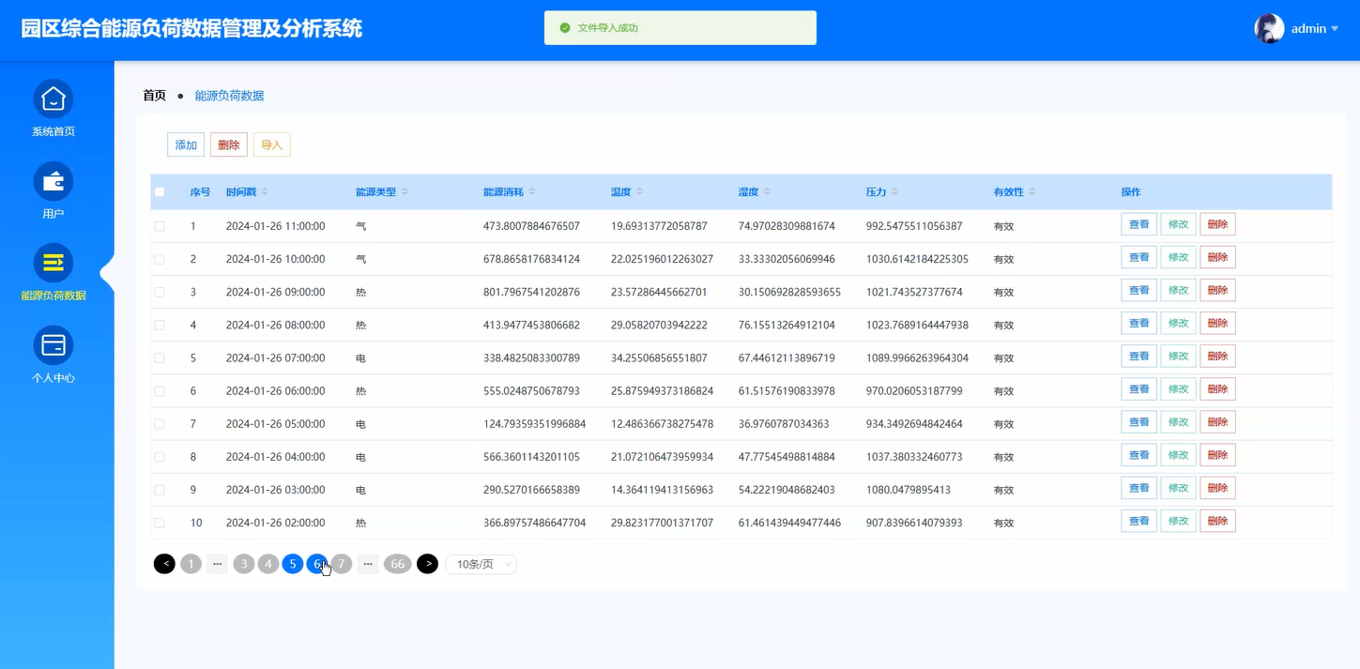The height and width of the screenshot is (669, 1360).
Task: Sort by 能源消耗 column arrows
Action: pos(532,191)
